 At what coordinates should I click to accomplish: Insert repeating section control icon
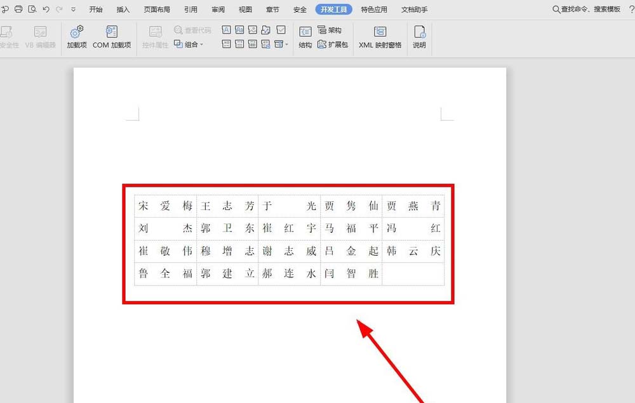coord(265,44)
